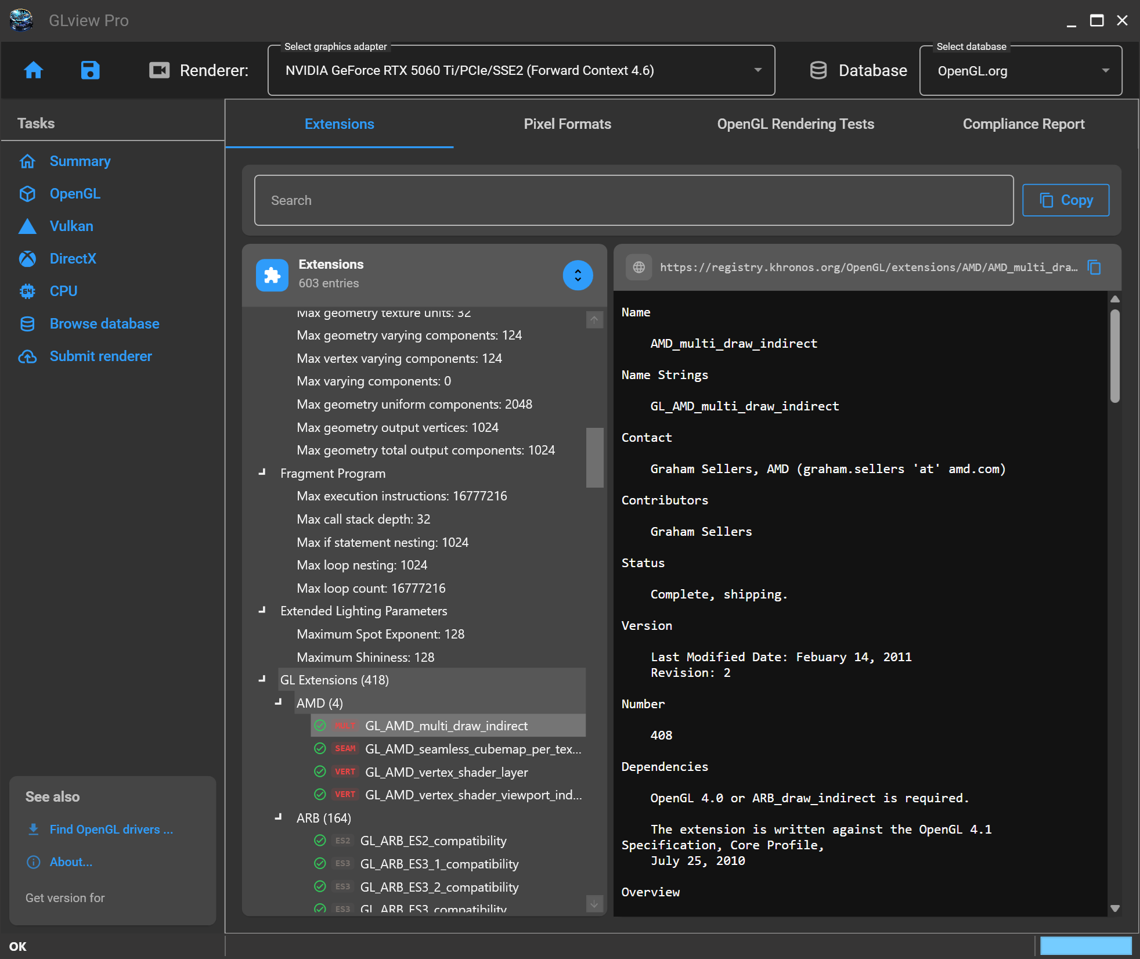The height and width of the screenshot is (959, 1140).
Task: Click the download icon beside Find OpenGL drivers
Action: pos(34,829)
